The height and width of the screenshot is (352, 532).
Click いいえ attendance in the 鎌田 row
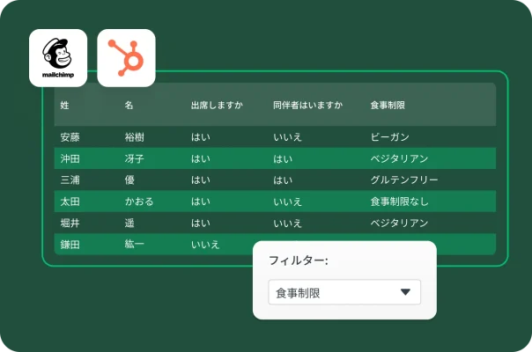pos(205,244)
